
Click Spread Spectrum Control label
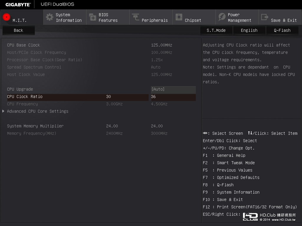[x=34, y=67]
